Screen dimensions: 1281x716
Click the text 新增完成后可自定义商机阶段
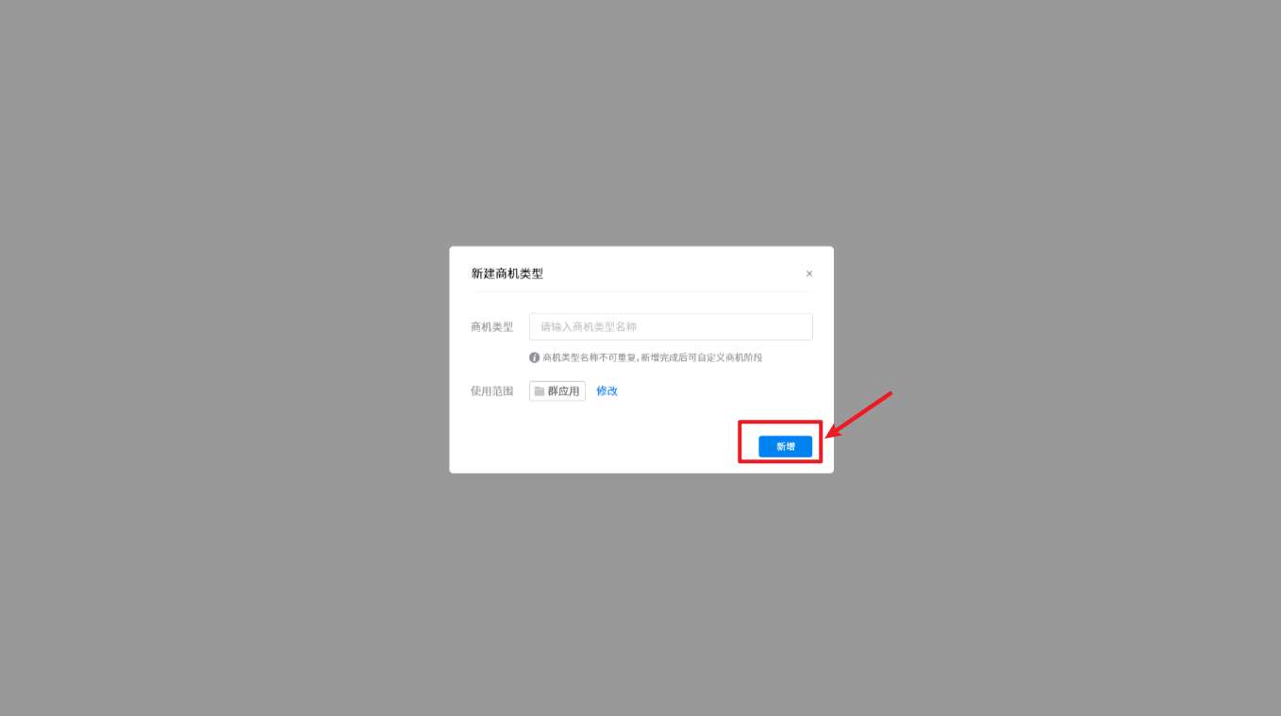(x=702, y=358)
